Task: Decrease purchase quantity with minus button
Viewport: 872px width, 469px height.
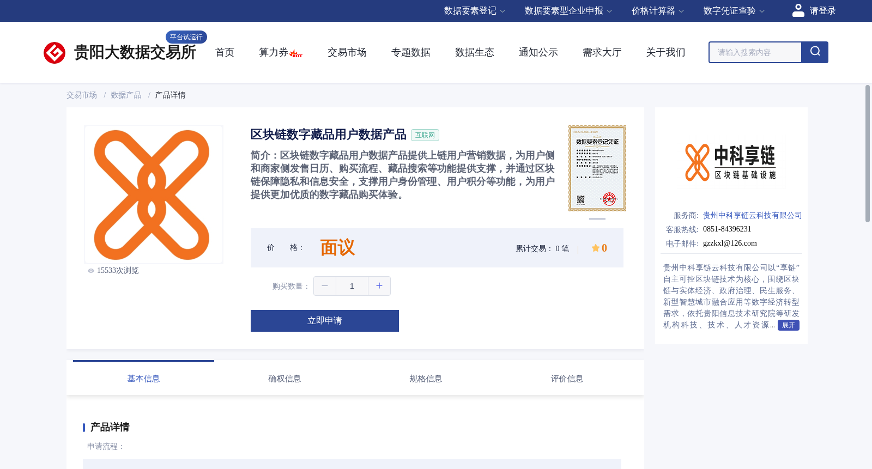Action: [325, 286]
